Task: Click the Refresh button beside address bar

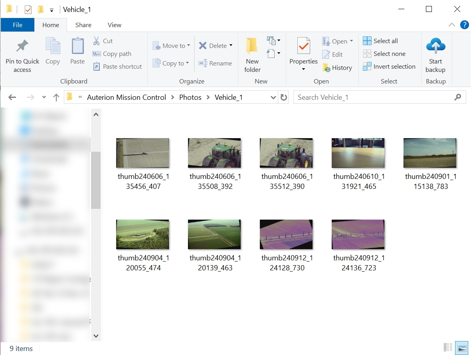Action: (284, 97)
